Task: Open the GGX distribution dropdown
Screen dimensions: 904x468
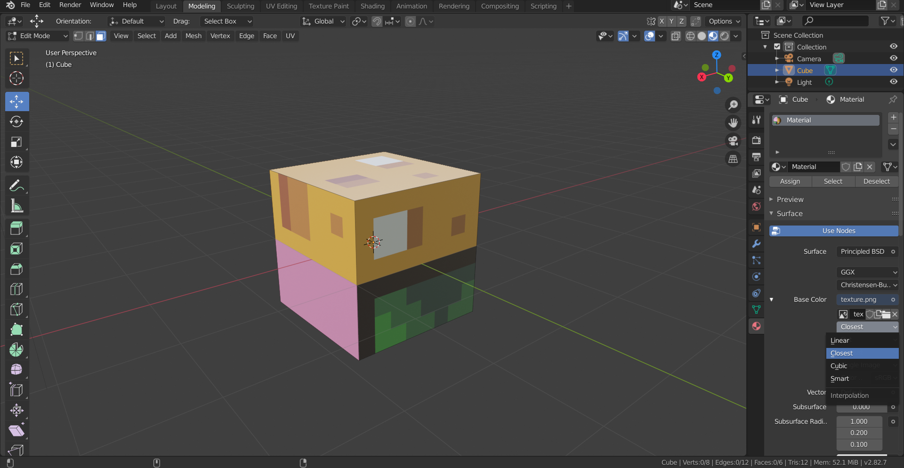Action: pos(867,272)
